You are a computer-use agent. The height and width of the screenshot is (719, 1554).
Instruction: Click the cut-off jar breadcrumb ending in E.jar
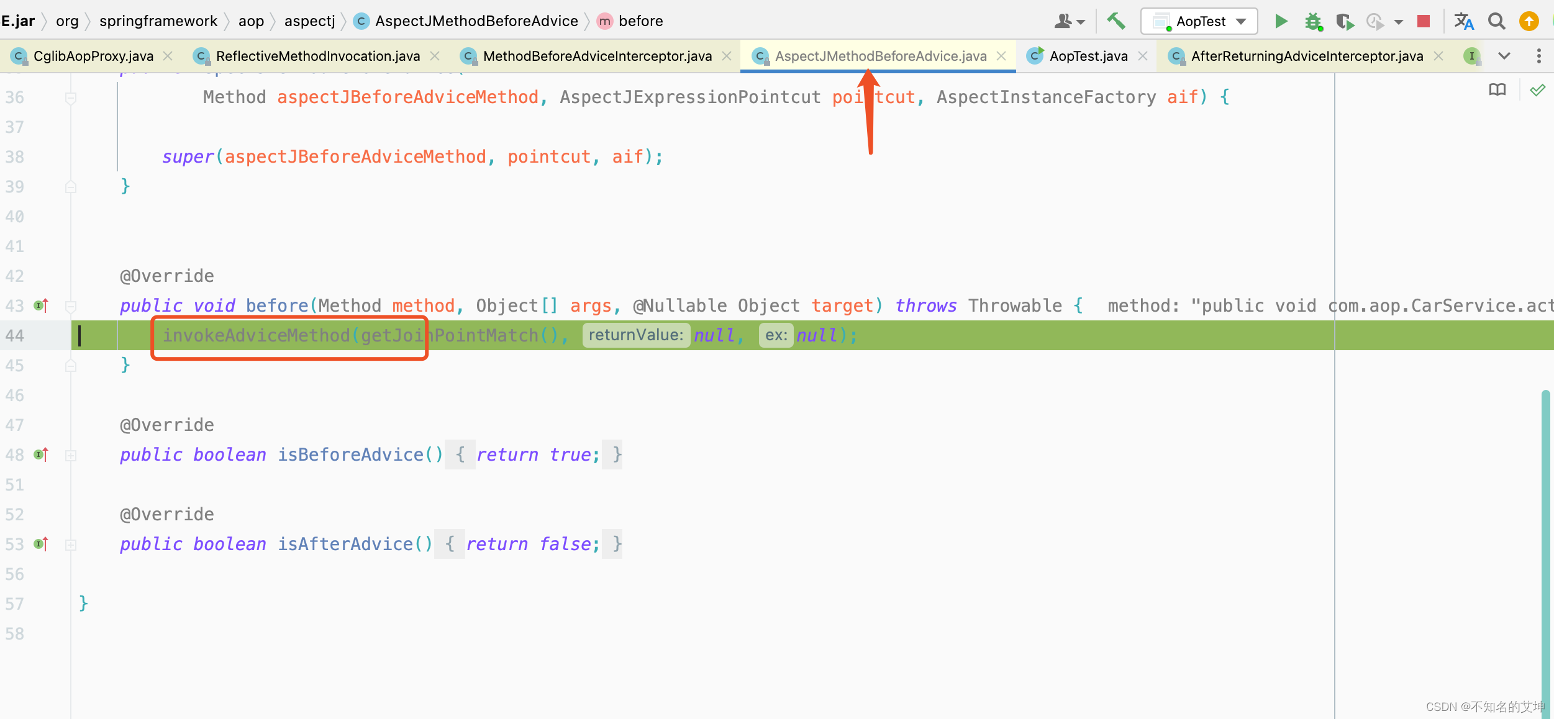[x=17, y=21]
